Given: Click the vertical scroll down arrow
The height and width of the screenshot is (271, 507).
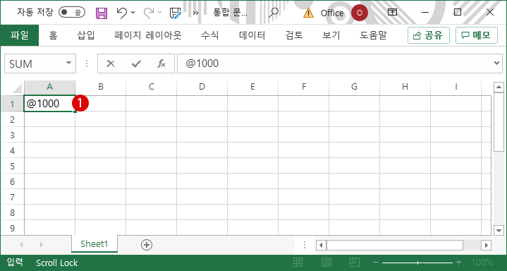Looking at the screenshot, I should tap(499, 230).
